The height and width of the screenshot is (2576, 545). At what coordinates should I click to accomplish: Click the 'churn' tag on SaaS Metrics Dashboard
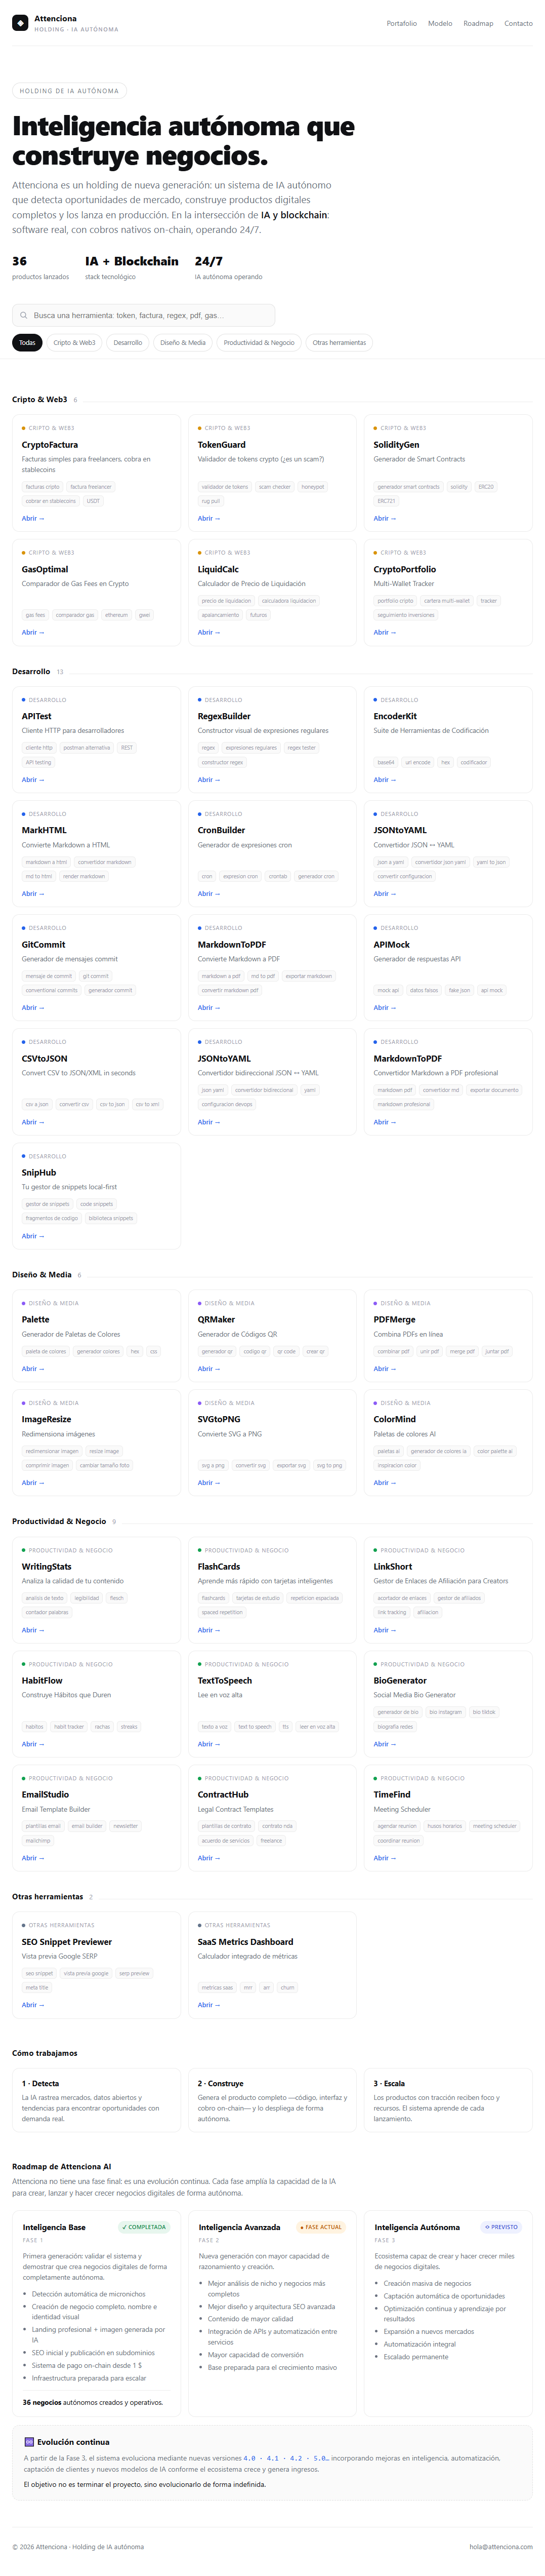288,1988
